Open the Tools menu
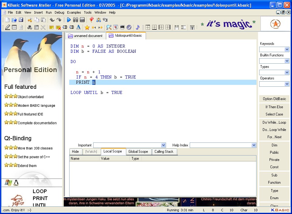This screenshot has height=214, width=292. point(87,12)
